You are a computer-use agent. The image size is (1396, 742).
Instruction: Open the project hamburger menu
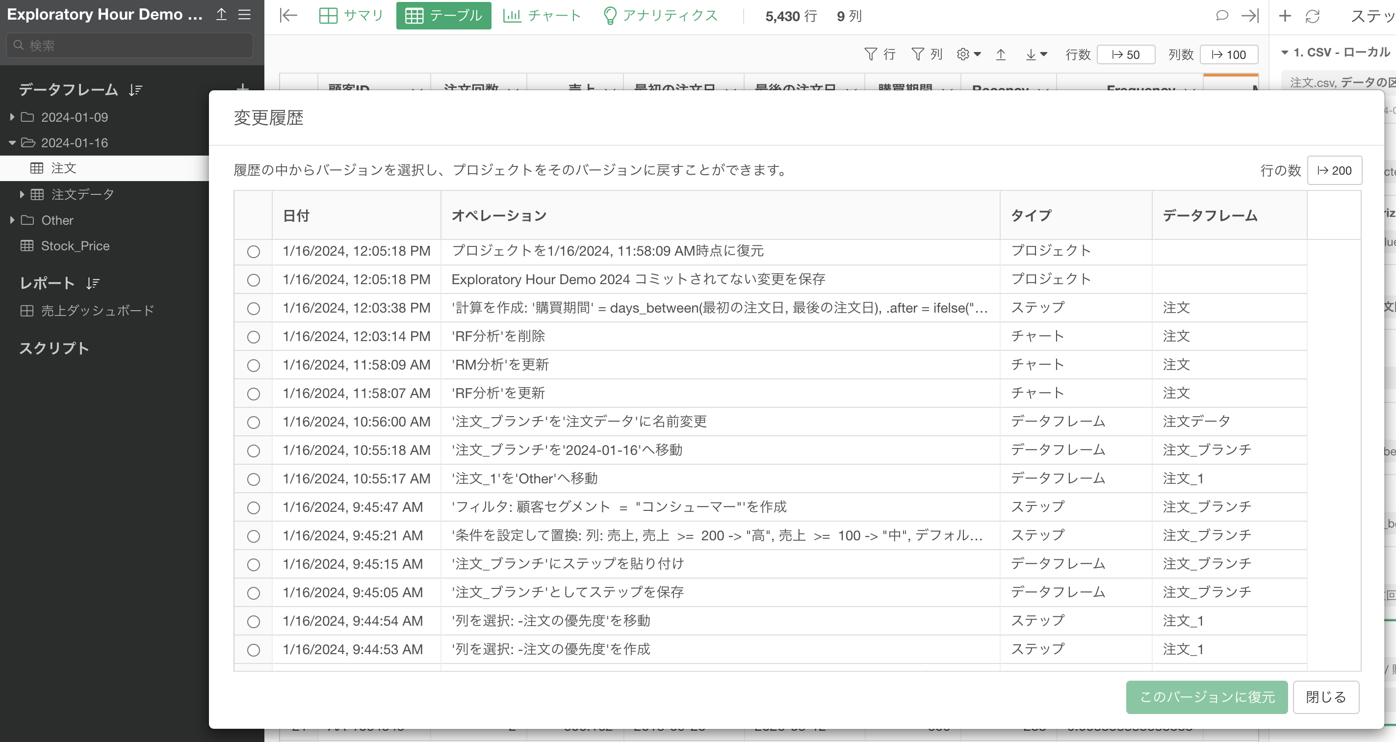pos(244,14)
